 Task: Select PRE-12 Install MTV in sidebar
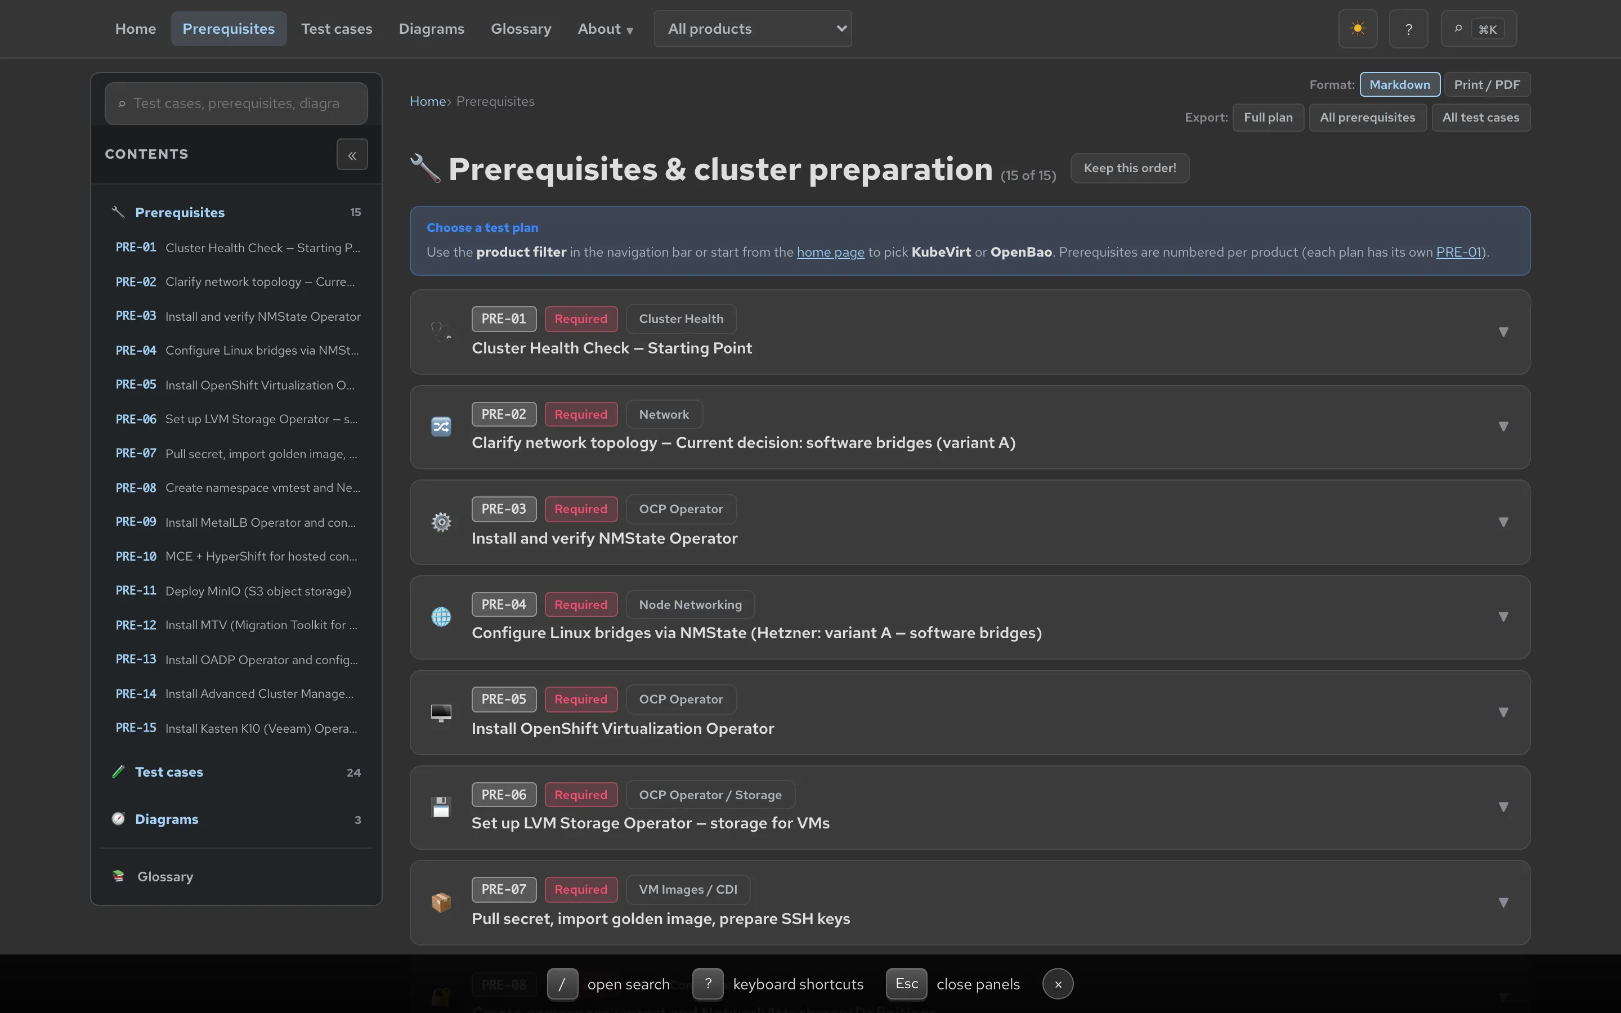coord(238,625)
